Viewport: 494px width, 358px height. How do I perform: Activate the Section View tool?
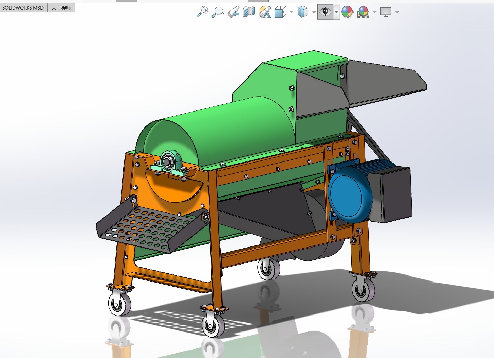[x=249, y=12]
